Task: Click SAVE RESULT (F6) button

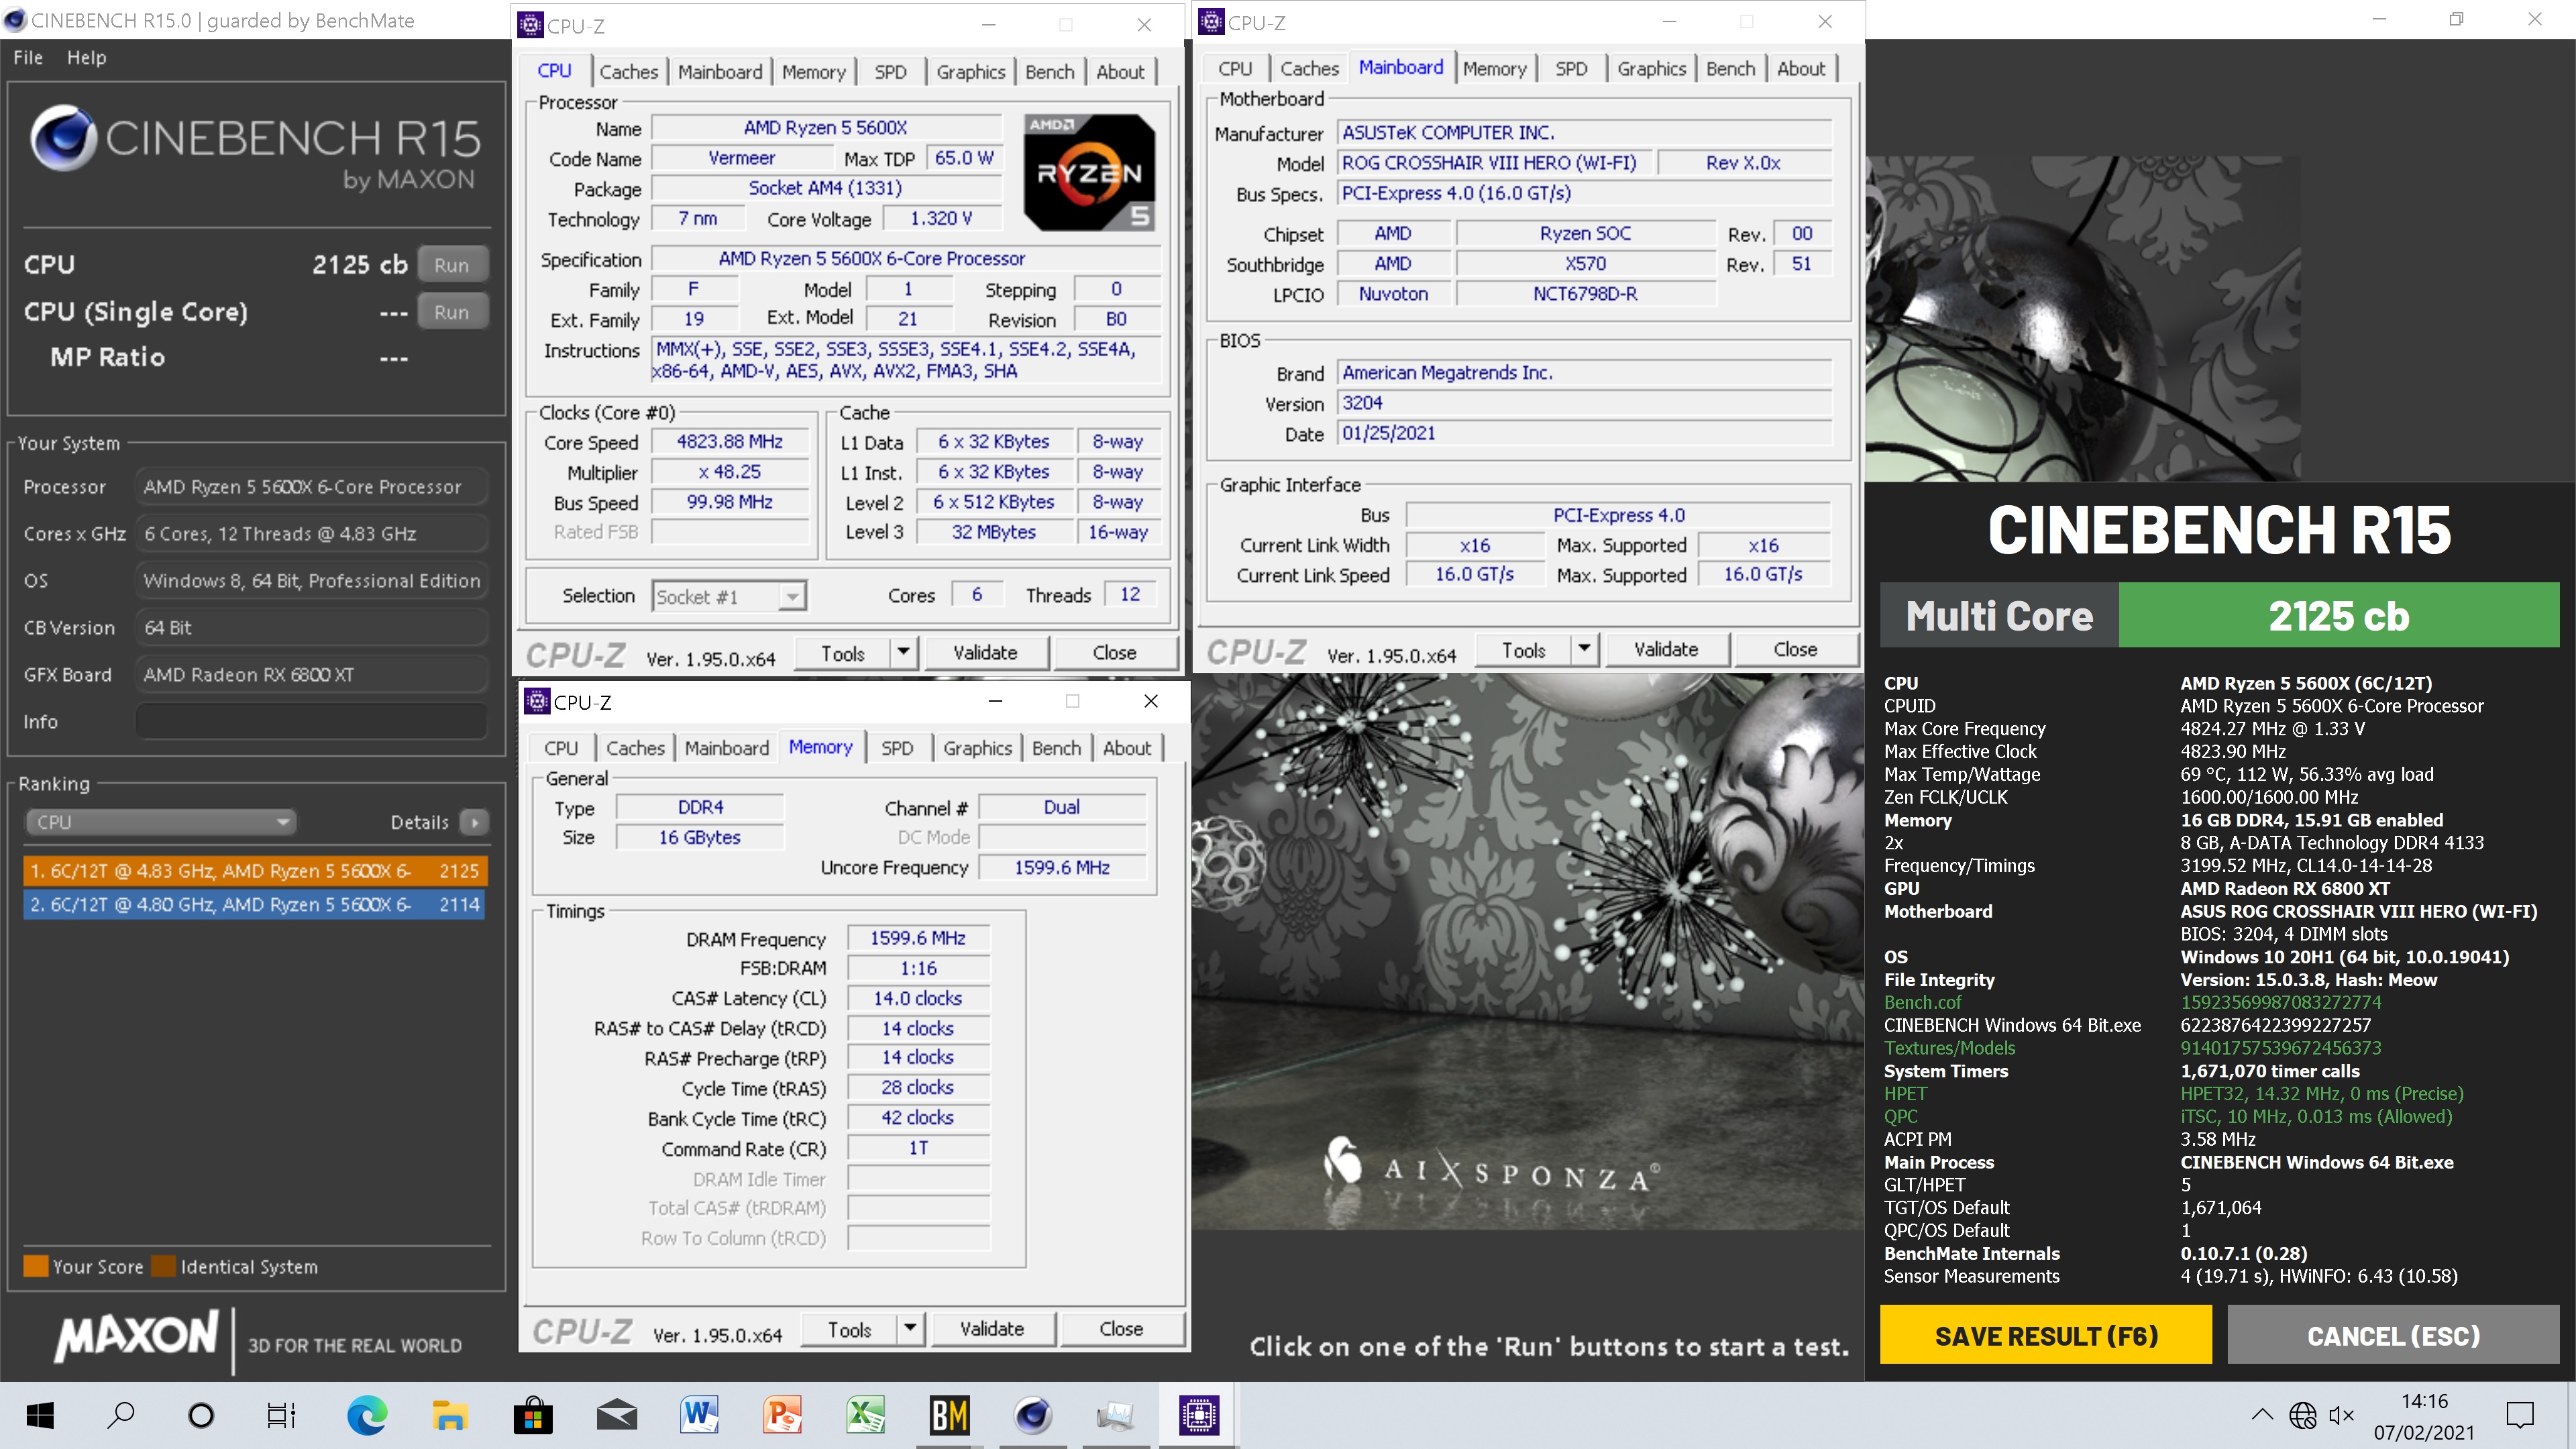Action: (2046, 1335)
